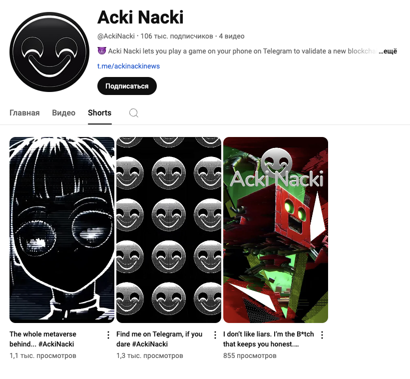Play the red robot Acki Nacki short
The image size is (410, 379).
point(276,230)
